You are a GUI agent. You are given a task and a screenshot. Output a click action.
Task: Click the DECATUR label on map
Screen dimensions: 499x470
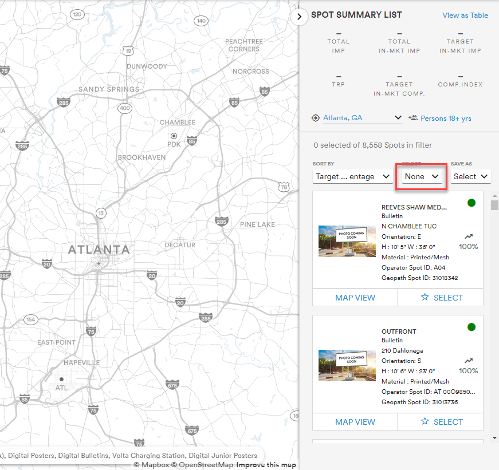(180, 245)
